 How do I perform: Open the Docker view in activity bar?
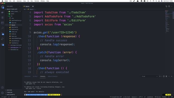(x=2, y=12)
